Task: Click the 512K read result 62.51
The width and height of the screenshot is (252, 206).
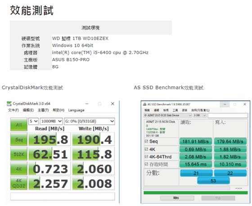Action: coord(49,154)
